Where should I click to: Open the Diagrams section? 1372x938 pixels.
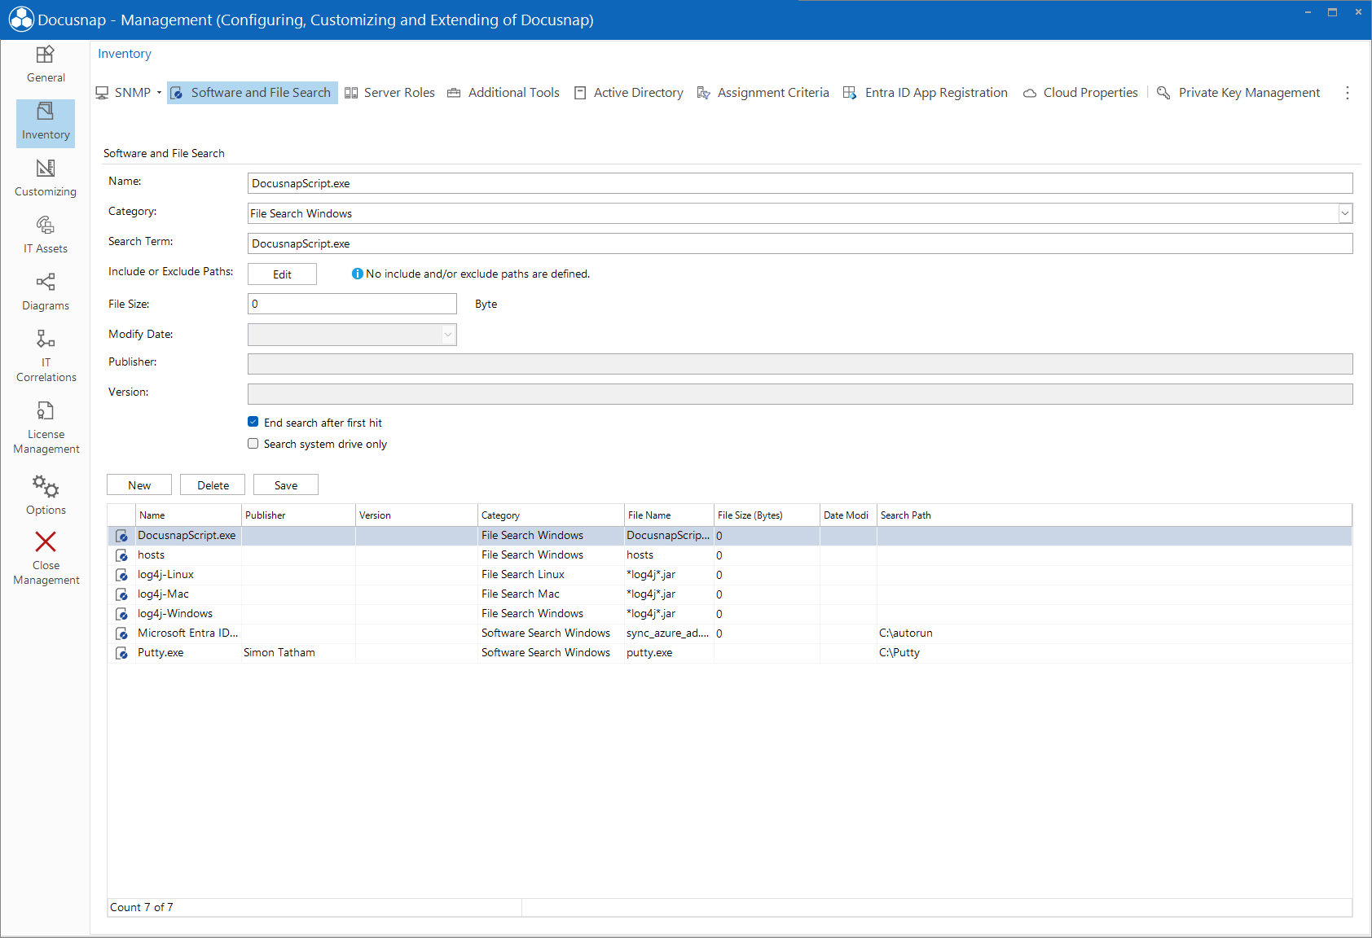[x=46, y=292]
